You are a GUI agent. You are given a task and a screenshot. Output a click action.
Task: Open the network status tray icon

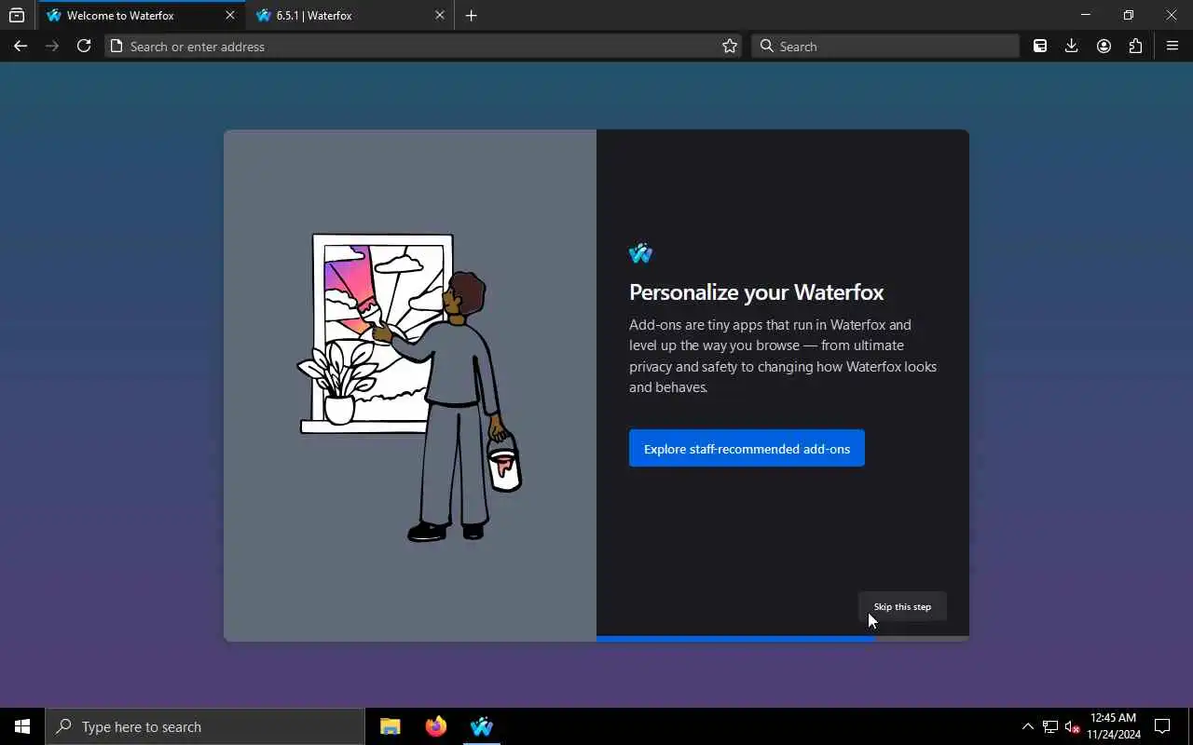(x=1050, y=726)
